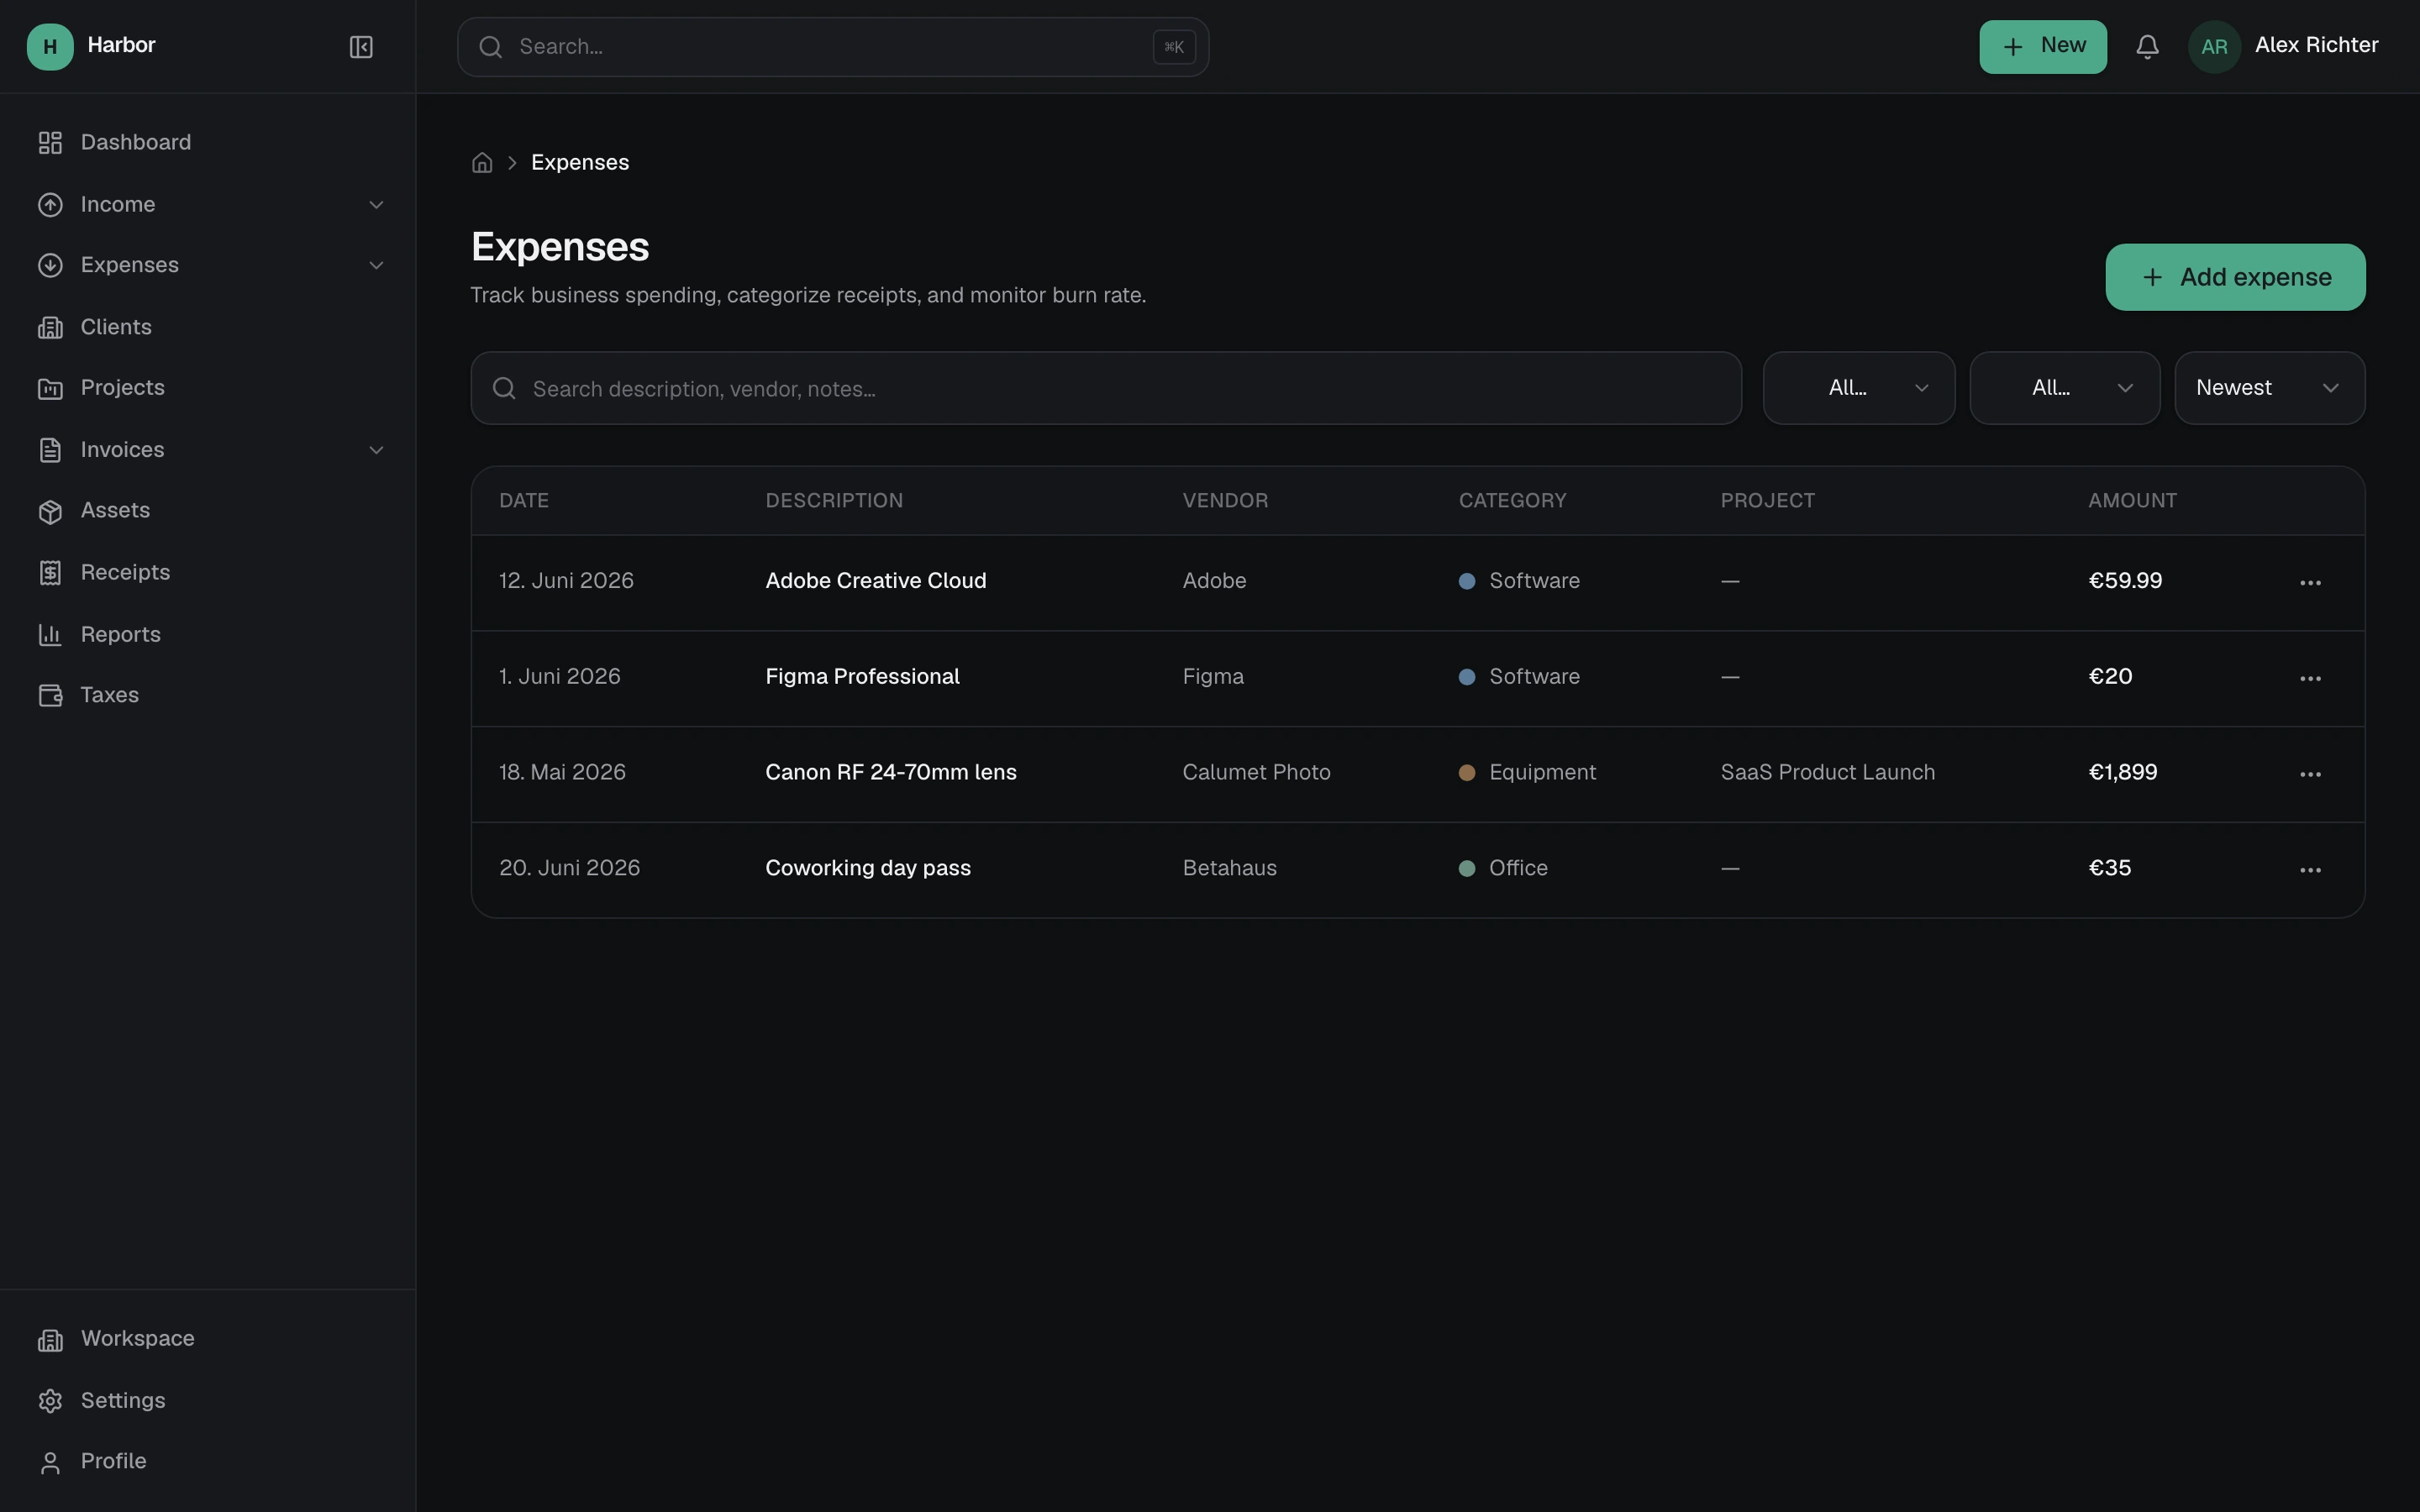
Task: Click the ⌘K shortcut badge
Action: (x=1174, y=47)
